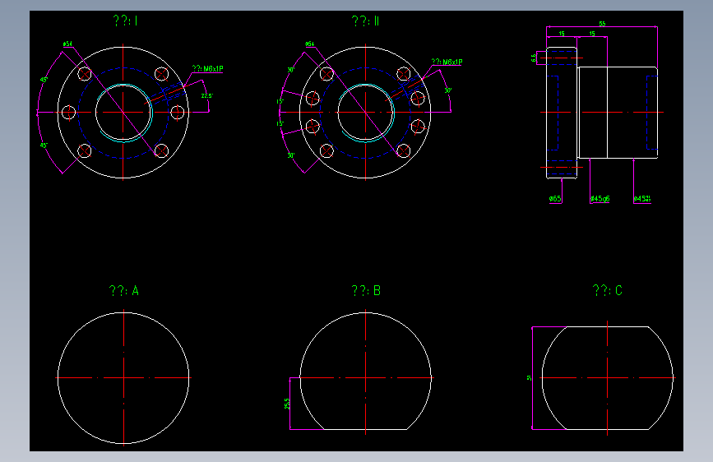713x462 pixels.
Task: Click the '??: I' view title
Action: [125, 21]
